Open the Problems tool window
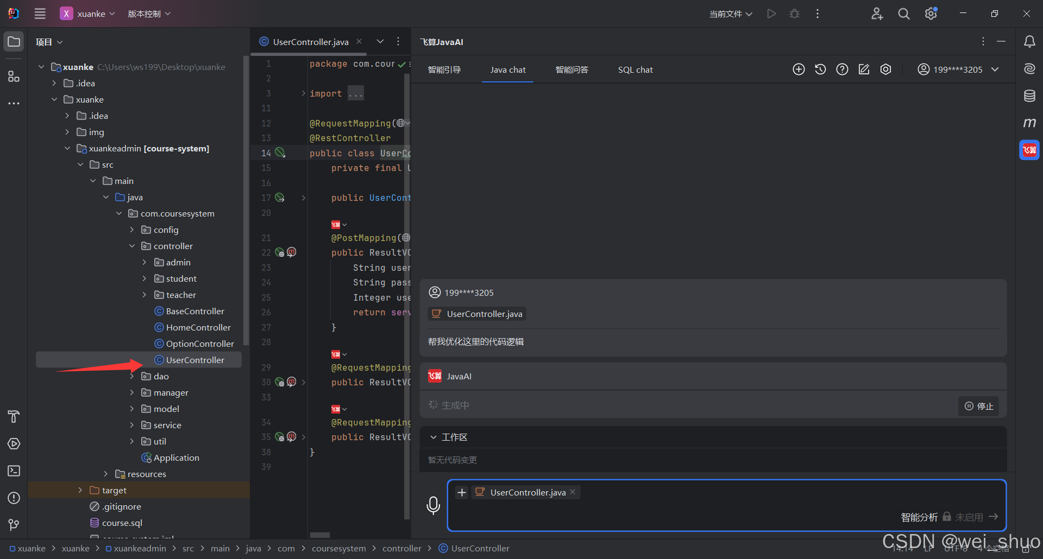This screenshot has width=1043, height=559. point(14,498)
